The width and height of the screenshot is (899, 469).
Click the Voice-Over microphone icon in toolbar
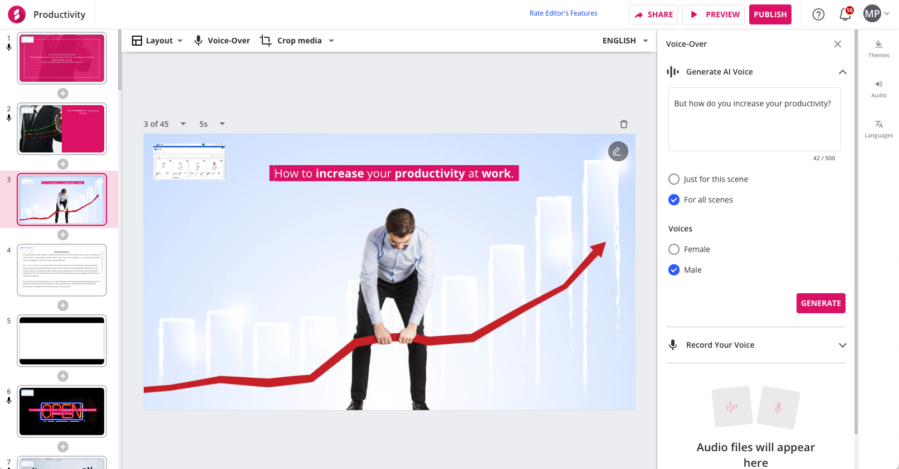click(198, 41)
